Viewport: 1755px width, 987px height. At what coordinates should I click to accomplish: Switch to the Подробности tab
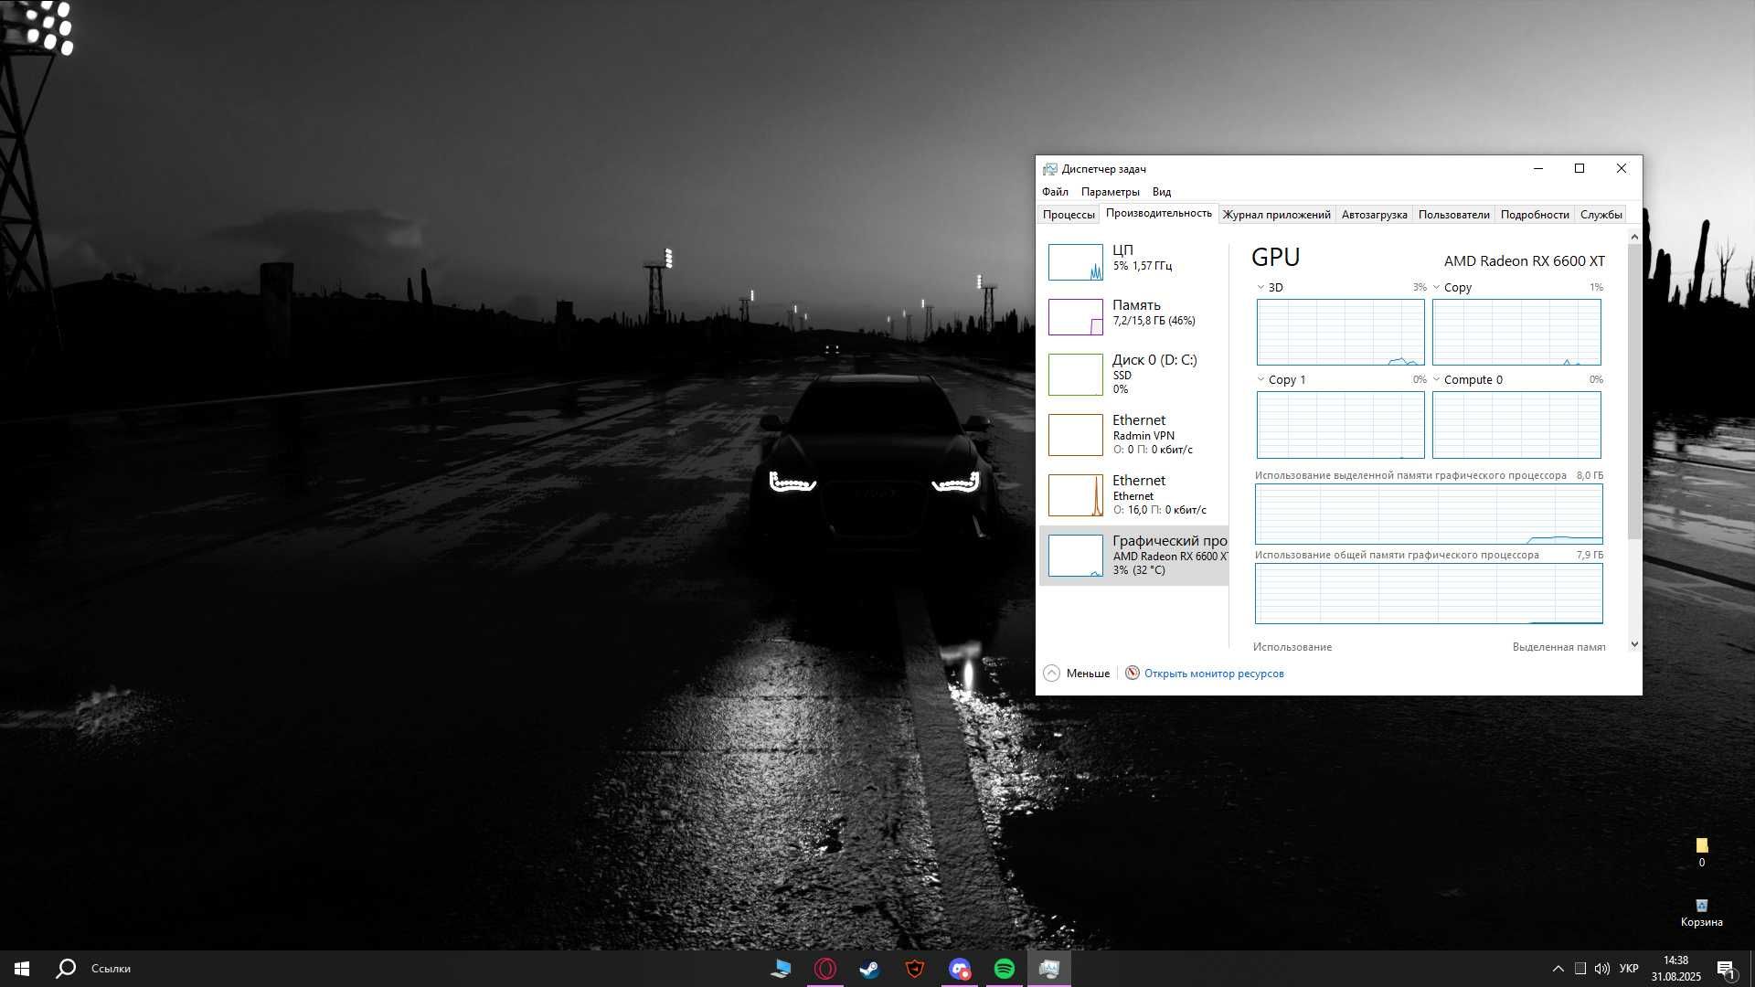pyautogui.click(x=1534, y=215)
